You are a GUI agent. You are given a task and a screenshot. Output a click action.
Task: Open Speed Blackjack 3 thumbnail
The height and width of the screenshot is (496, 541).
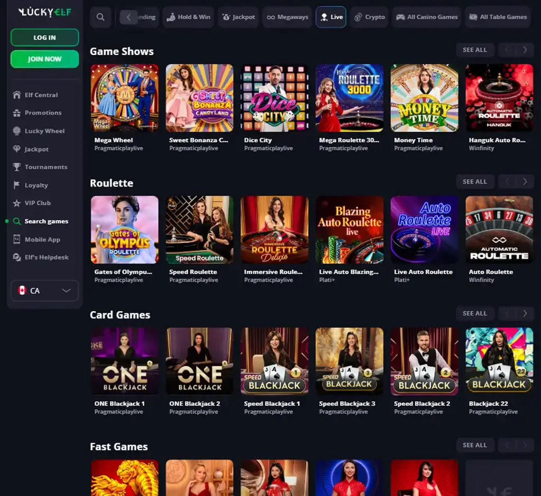click(x=349, y=361)
